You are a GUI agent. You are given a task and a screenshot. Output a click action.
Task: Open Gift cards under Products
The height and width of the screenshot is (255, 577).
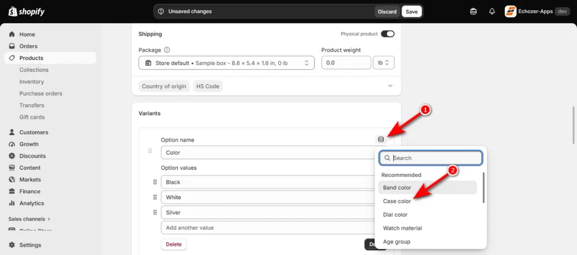point(32,117)
